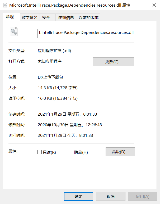Click the DLL file type icon
Viewport: 160px width, 204px height.
tap(14, 31)
